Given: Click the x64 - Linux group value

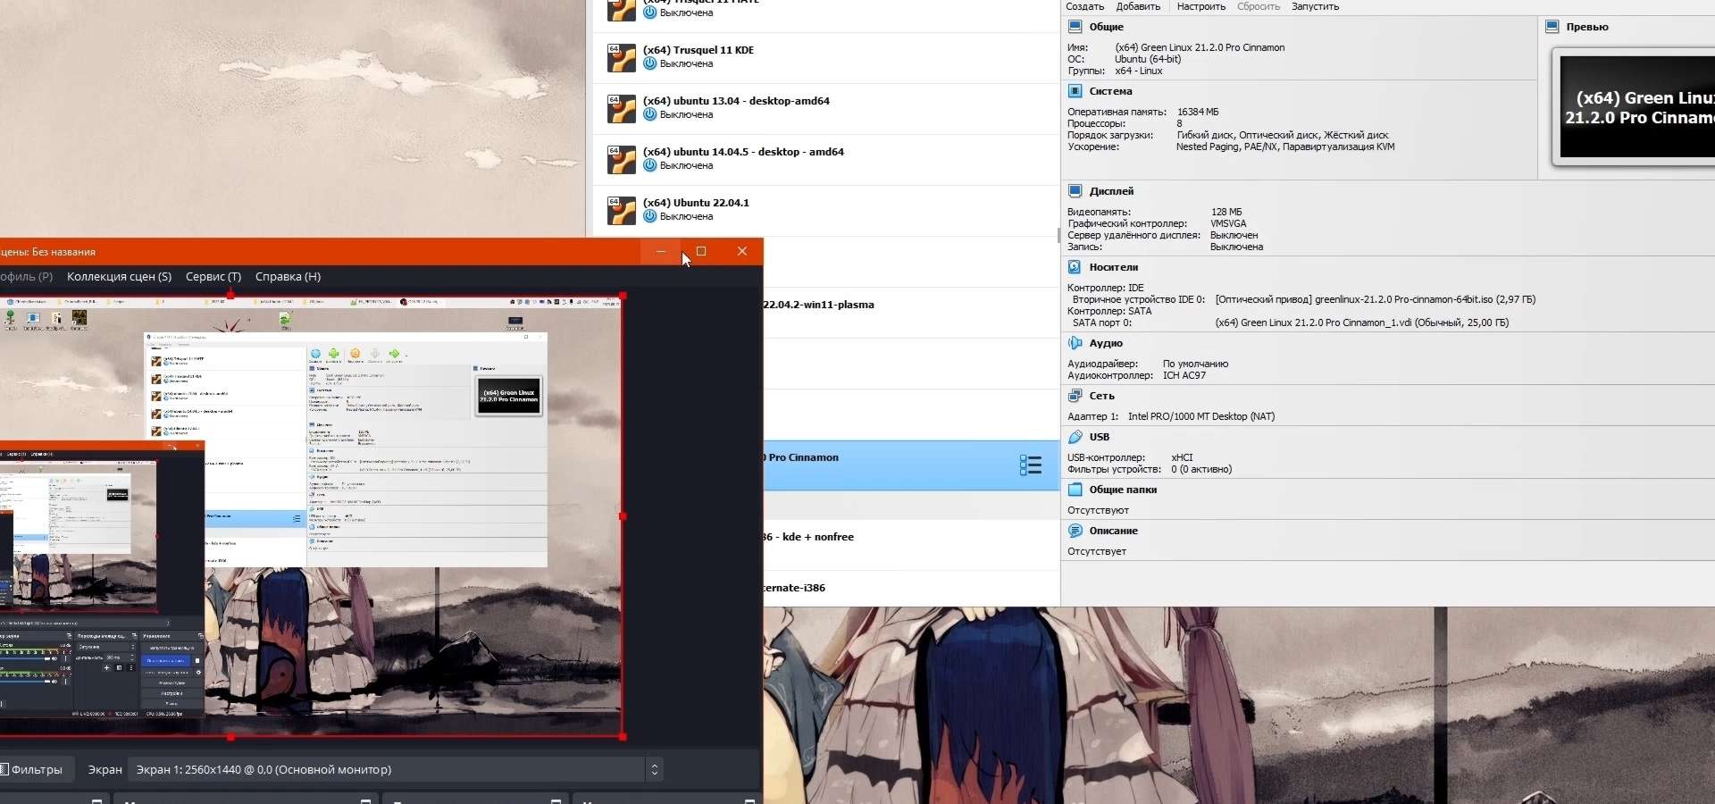Looking at the screenshot, I should coord(1139,71).
